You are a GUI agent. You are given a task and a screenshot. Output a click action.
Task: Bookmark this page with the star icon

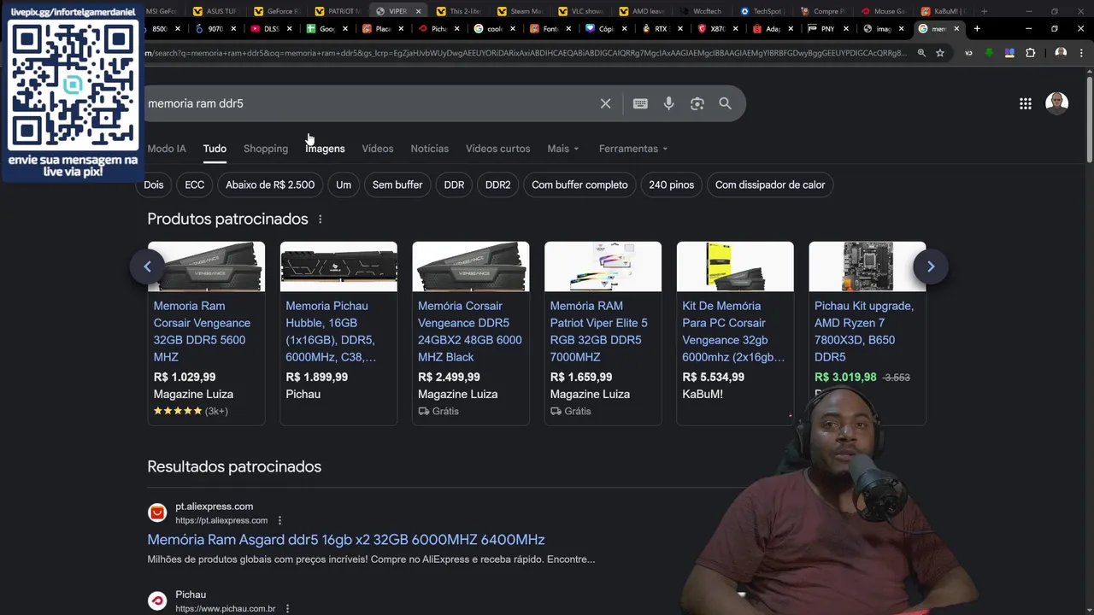coord(940,53)
